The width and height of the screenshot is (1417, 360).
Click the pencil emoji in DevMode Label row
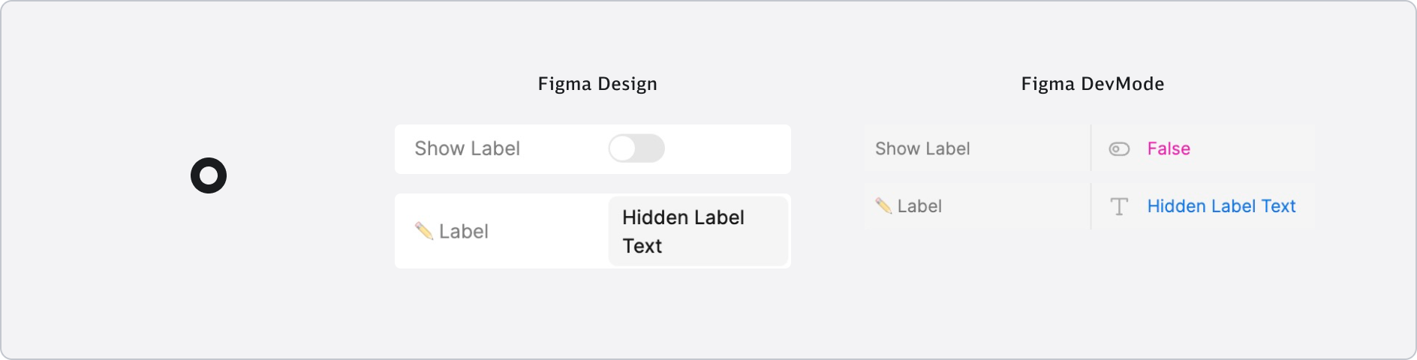(x=883, y=205)
